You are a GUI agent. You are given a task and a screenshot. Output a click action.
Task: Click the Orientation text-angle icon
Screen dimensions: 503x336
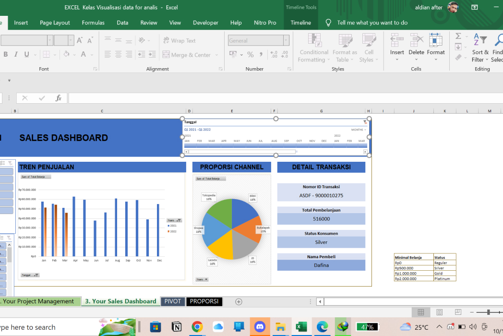click(142, 40)
